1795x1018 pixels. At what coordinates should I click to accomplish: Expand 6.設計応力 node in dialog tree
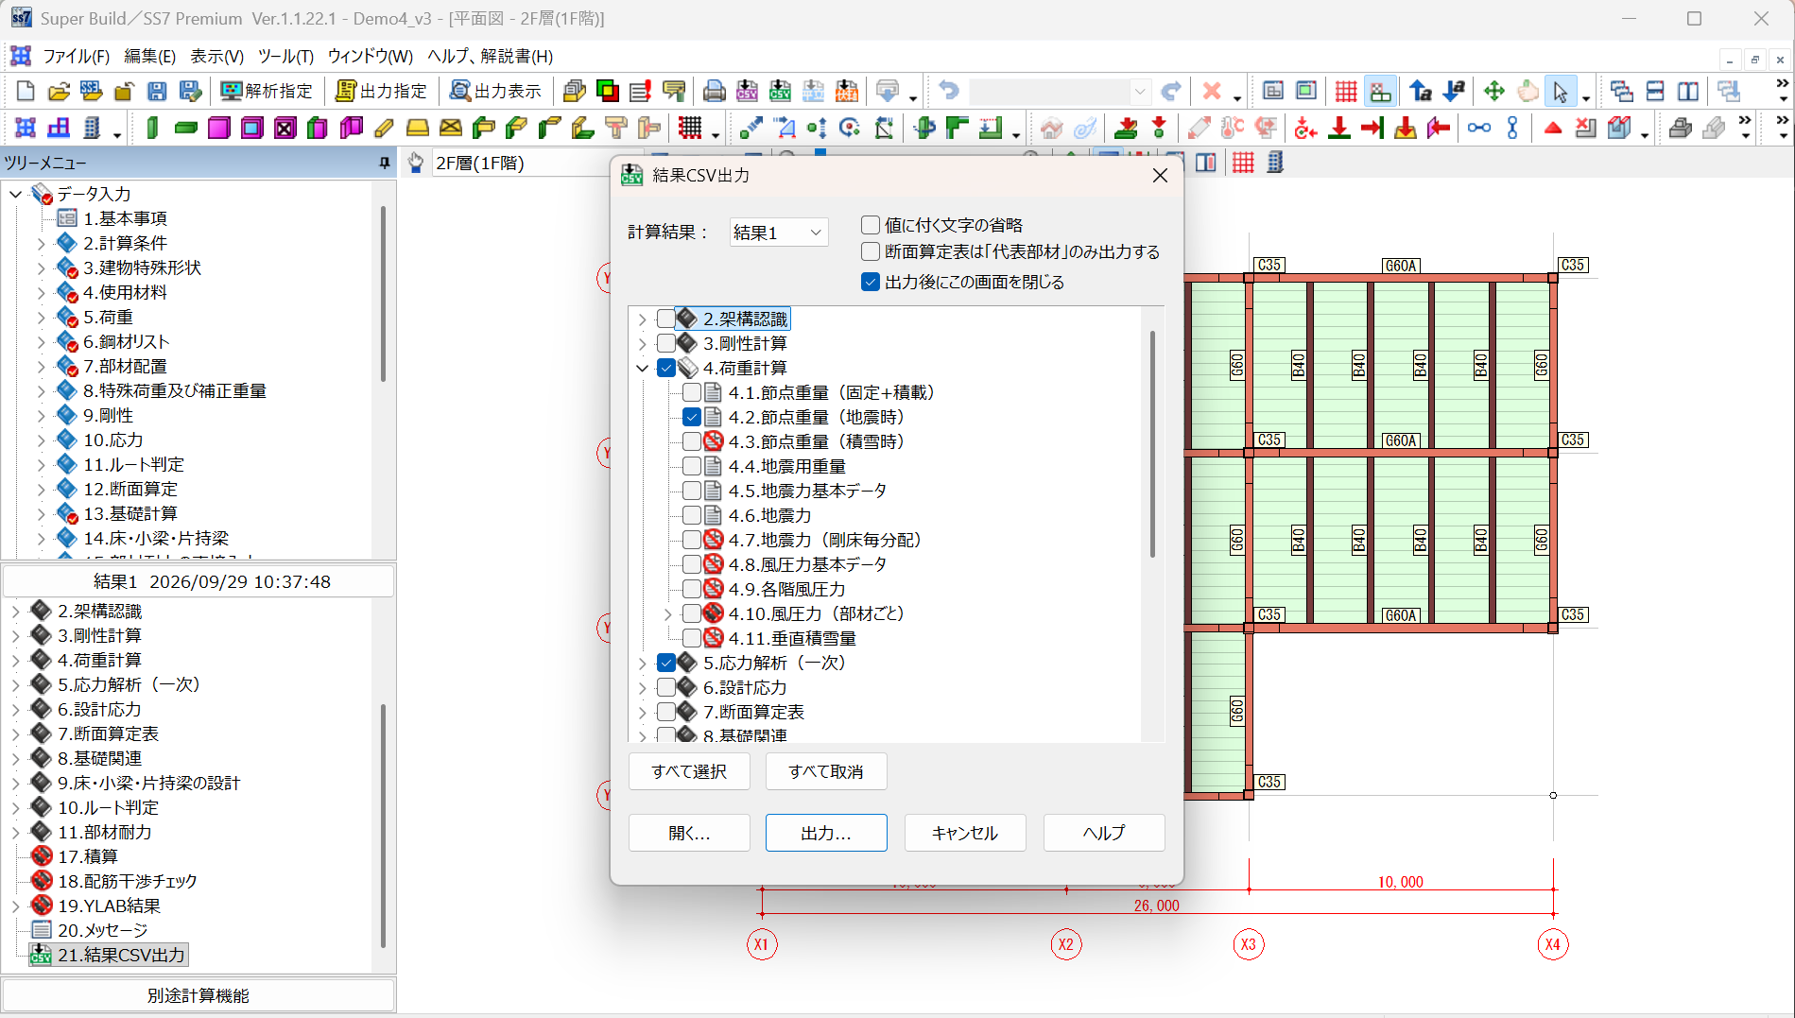[x=643, y=687]
